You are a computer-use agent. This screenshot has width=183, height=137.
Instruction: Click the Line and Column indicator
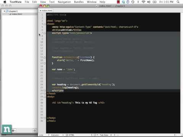pyautogui.click(x=51, y=135)
